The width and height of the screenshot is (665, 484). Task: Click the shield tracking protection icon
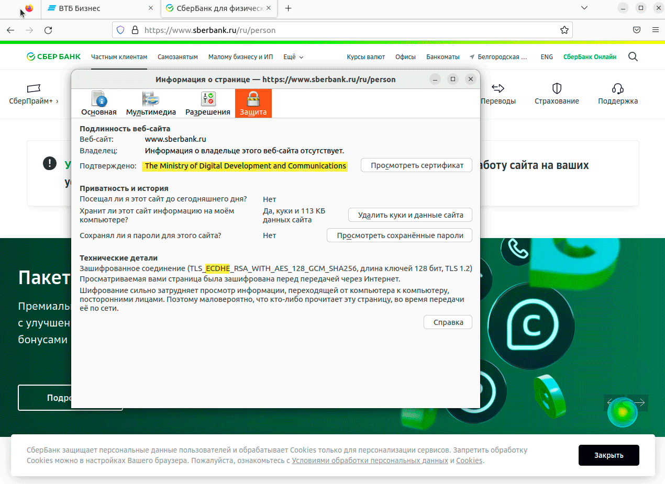[120, 30]
